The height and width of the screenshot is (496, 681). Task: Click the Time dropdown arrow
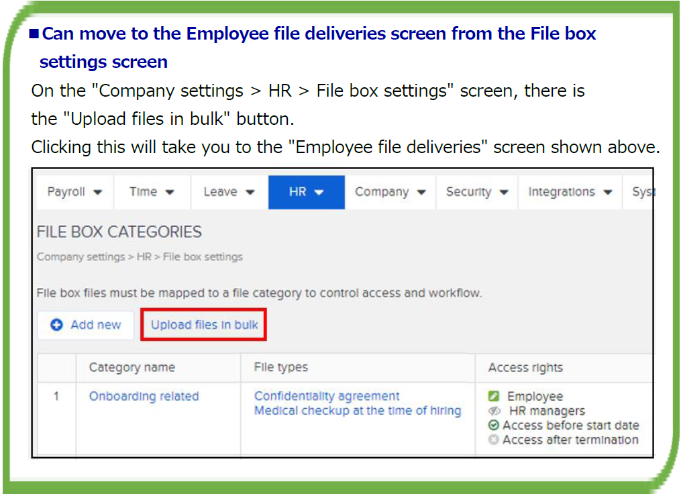click(170, 193)
